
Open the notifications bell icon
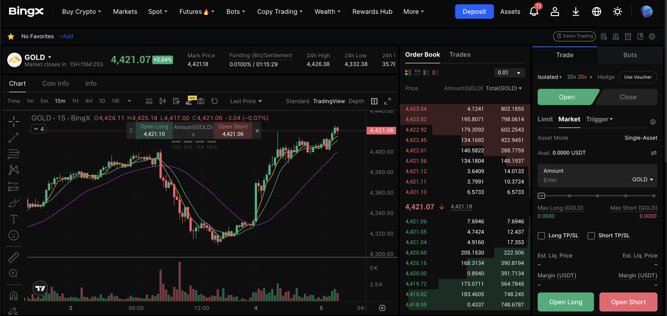pos(534,11)
